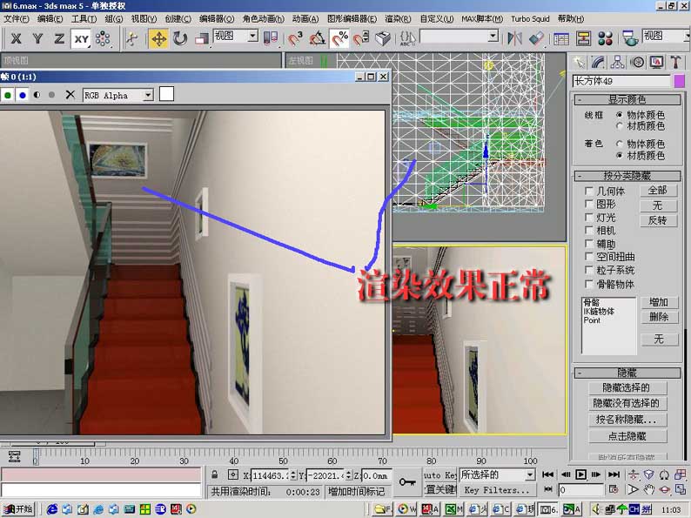Select the XY plane constraint
Screen dimensions: 691x518
[81, 39]
